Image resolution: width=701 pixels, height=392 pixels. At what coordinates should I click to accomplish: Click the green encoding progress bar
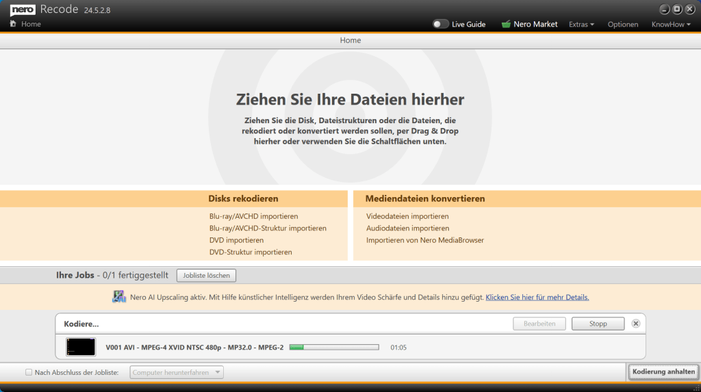pyautogui.click(x=333, y=347)
